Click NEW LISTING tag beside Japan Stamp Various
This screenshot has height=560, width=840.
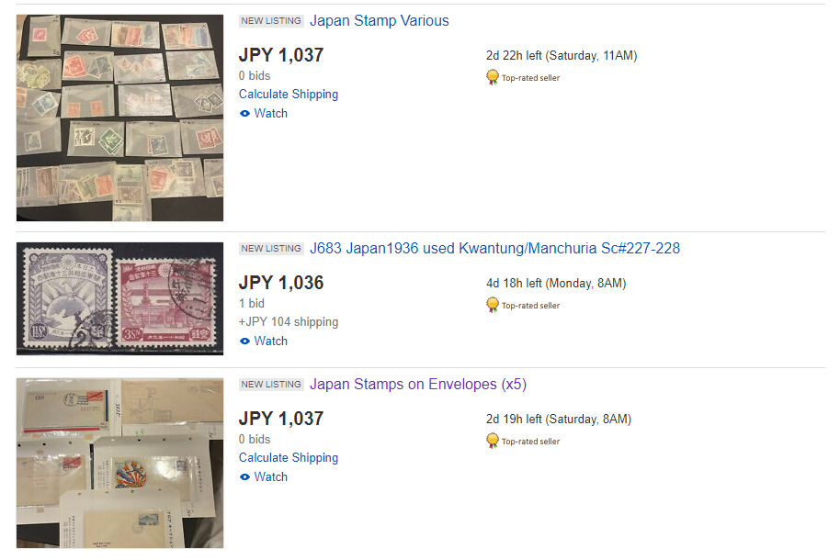coord(271,21)
